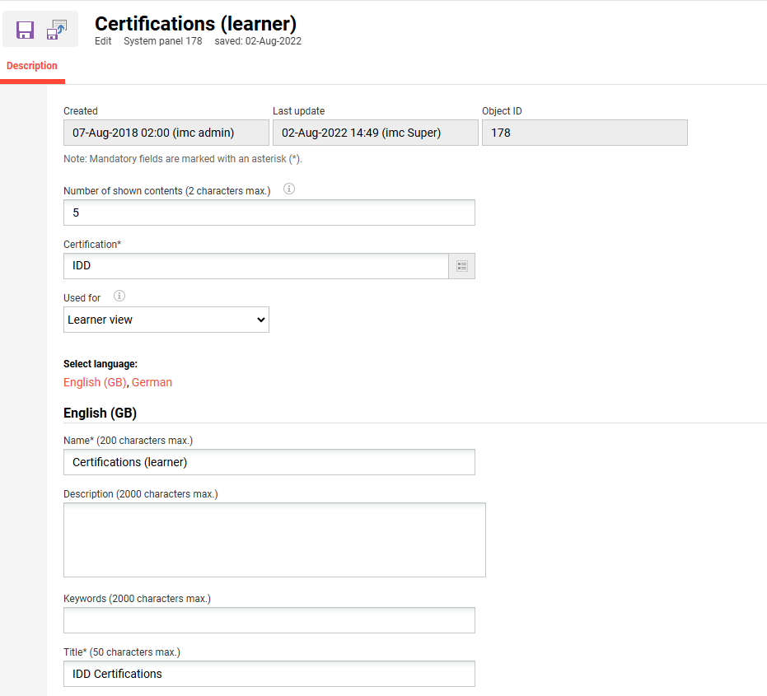This screenshot has height=696, width=767.
Task: Click the Save floppy disk icon
Action: pos(25,30)
